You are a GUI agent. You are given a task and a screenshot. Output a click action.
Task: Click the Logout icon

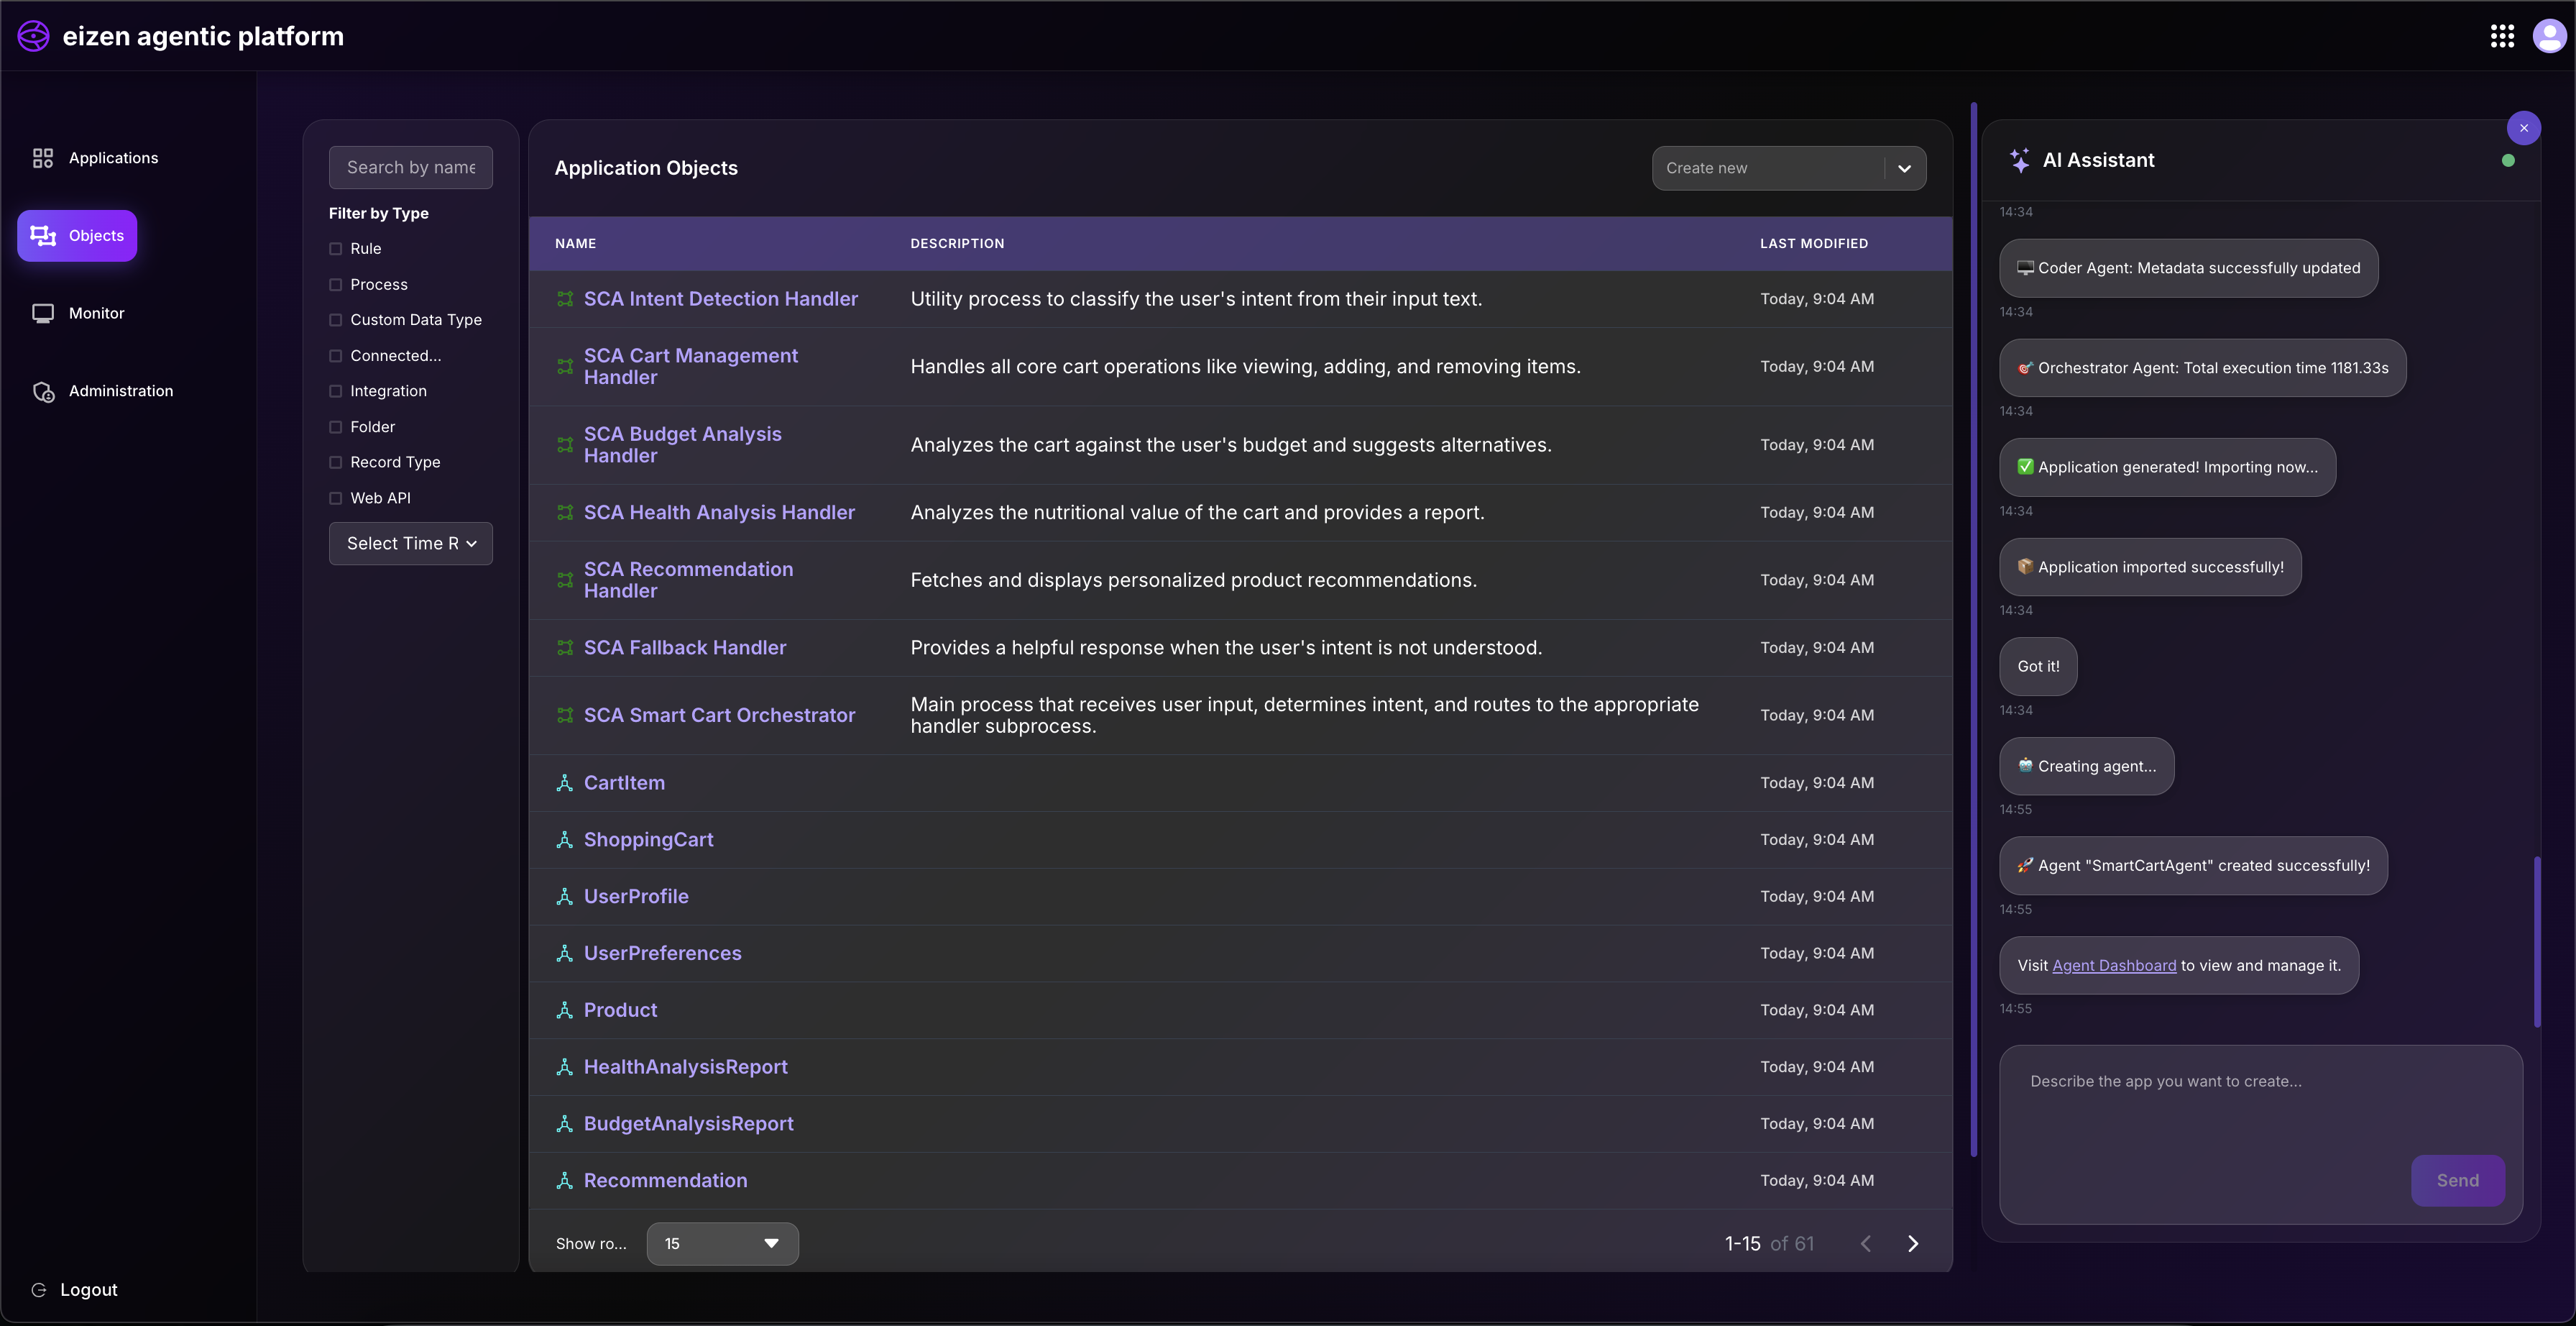coord(39,1290)
